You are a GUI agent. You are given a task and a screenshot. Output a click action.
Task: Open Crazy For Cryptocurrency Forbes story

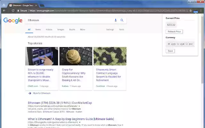pyautogui.click(x=74, y=75)
